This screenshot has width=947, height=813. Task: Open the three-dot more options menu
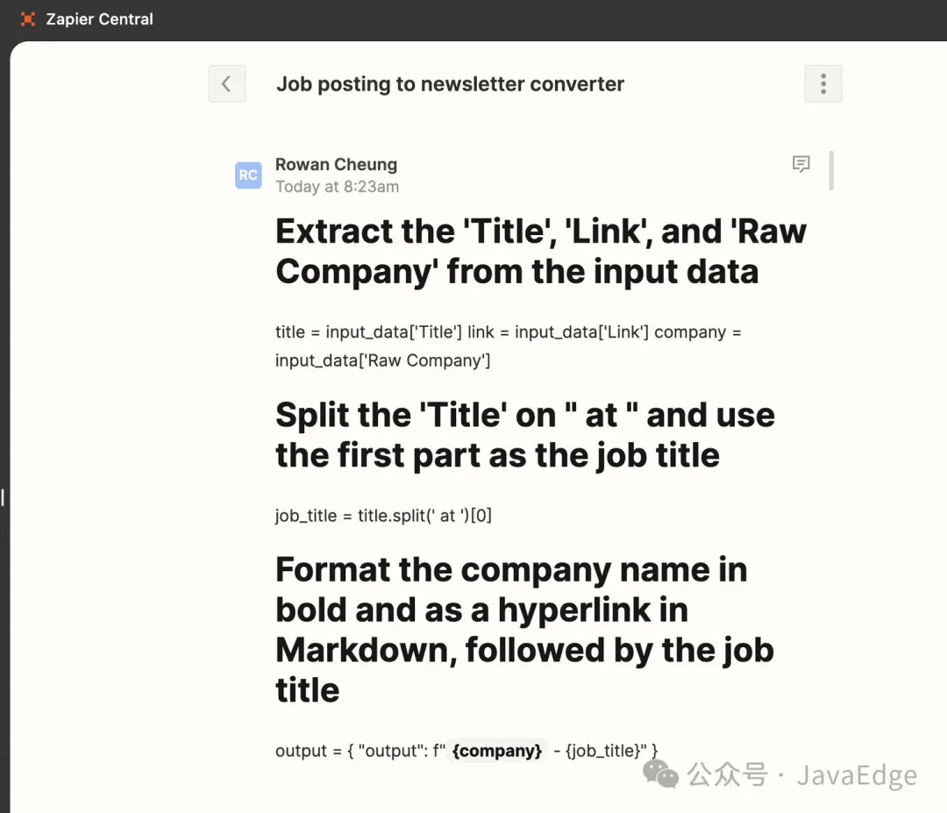(x=822, y=84)
